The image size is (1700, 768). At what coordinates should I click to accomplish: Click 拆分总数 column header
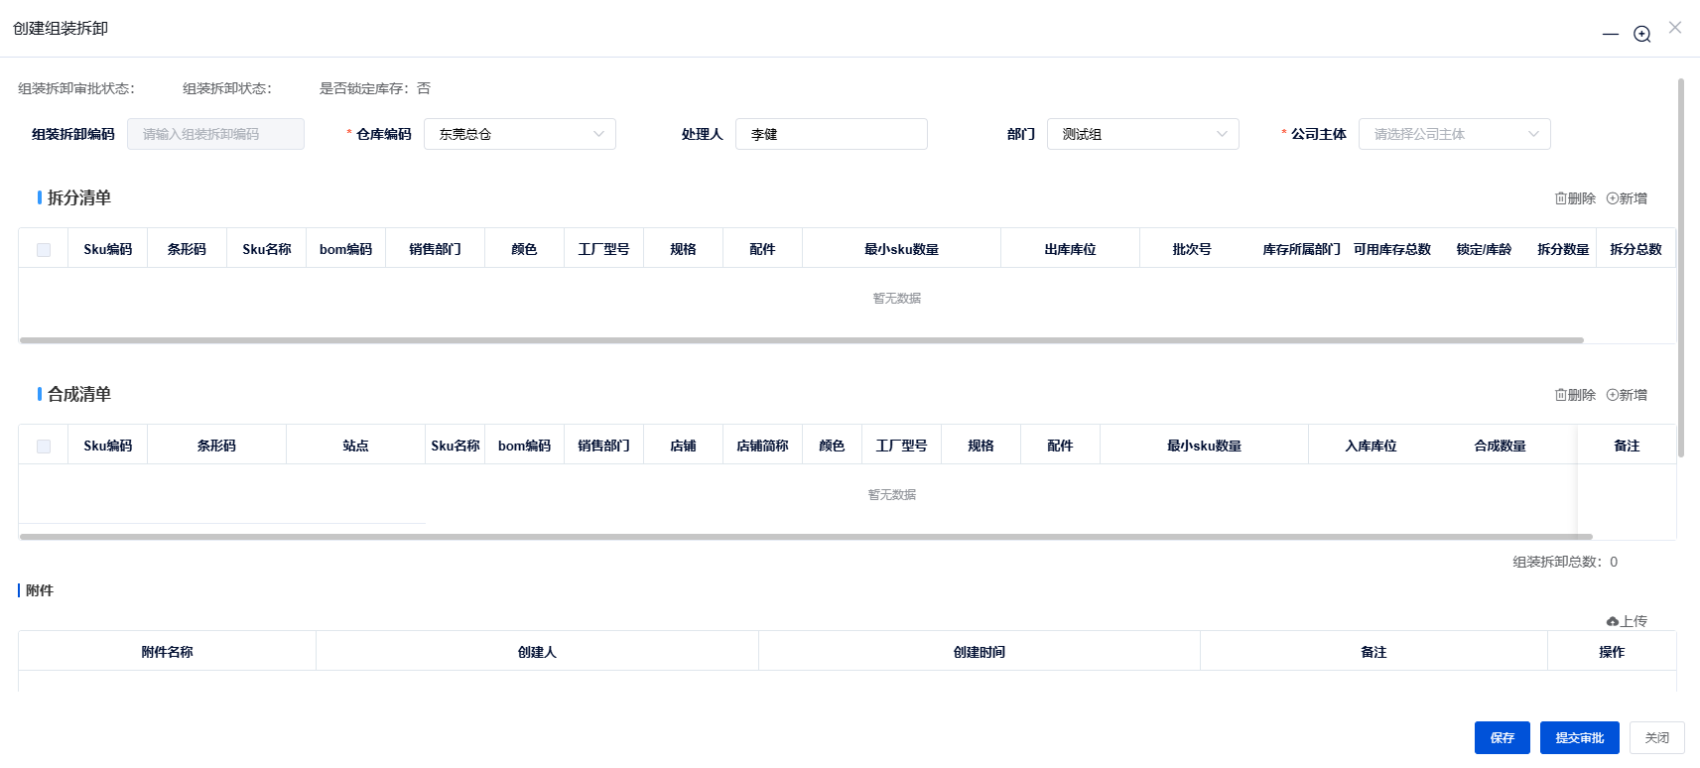click(x=1635, y=249)
